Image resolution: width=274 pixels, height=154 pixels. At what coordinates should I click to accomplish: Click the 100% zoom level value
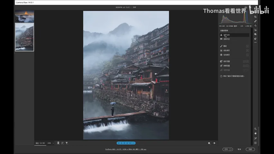click(49, 143)
